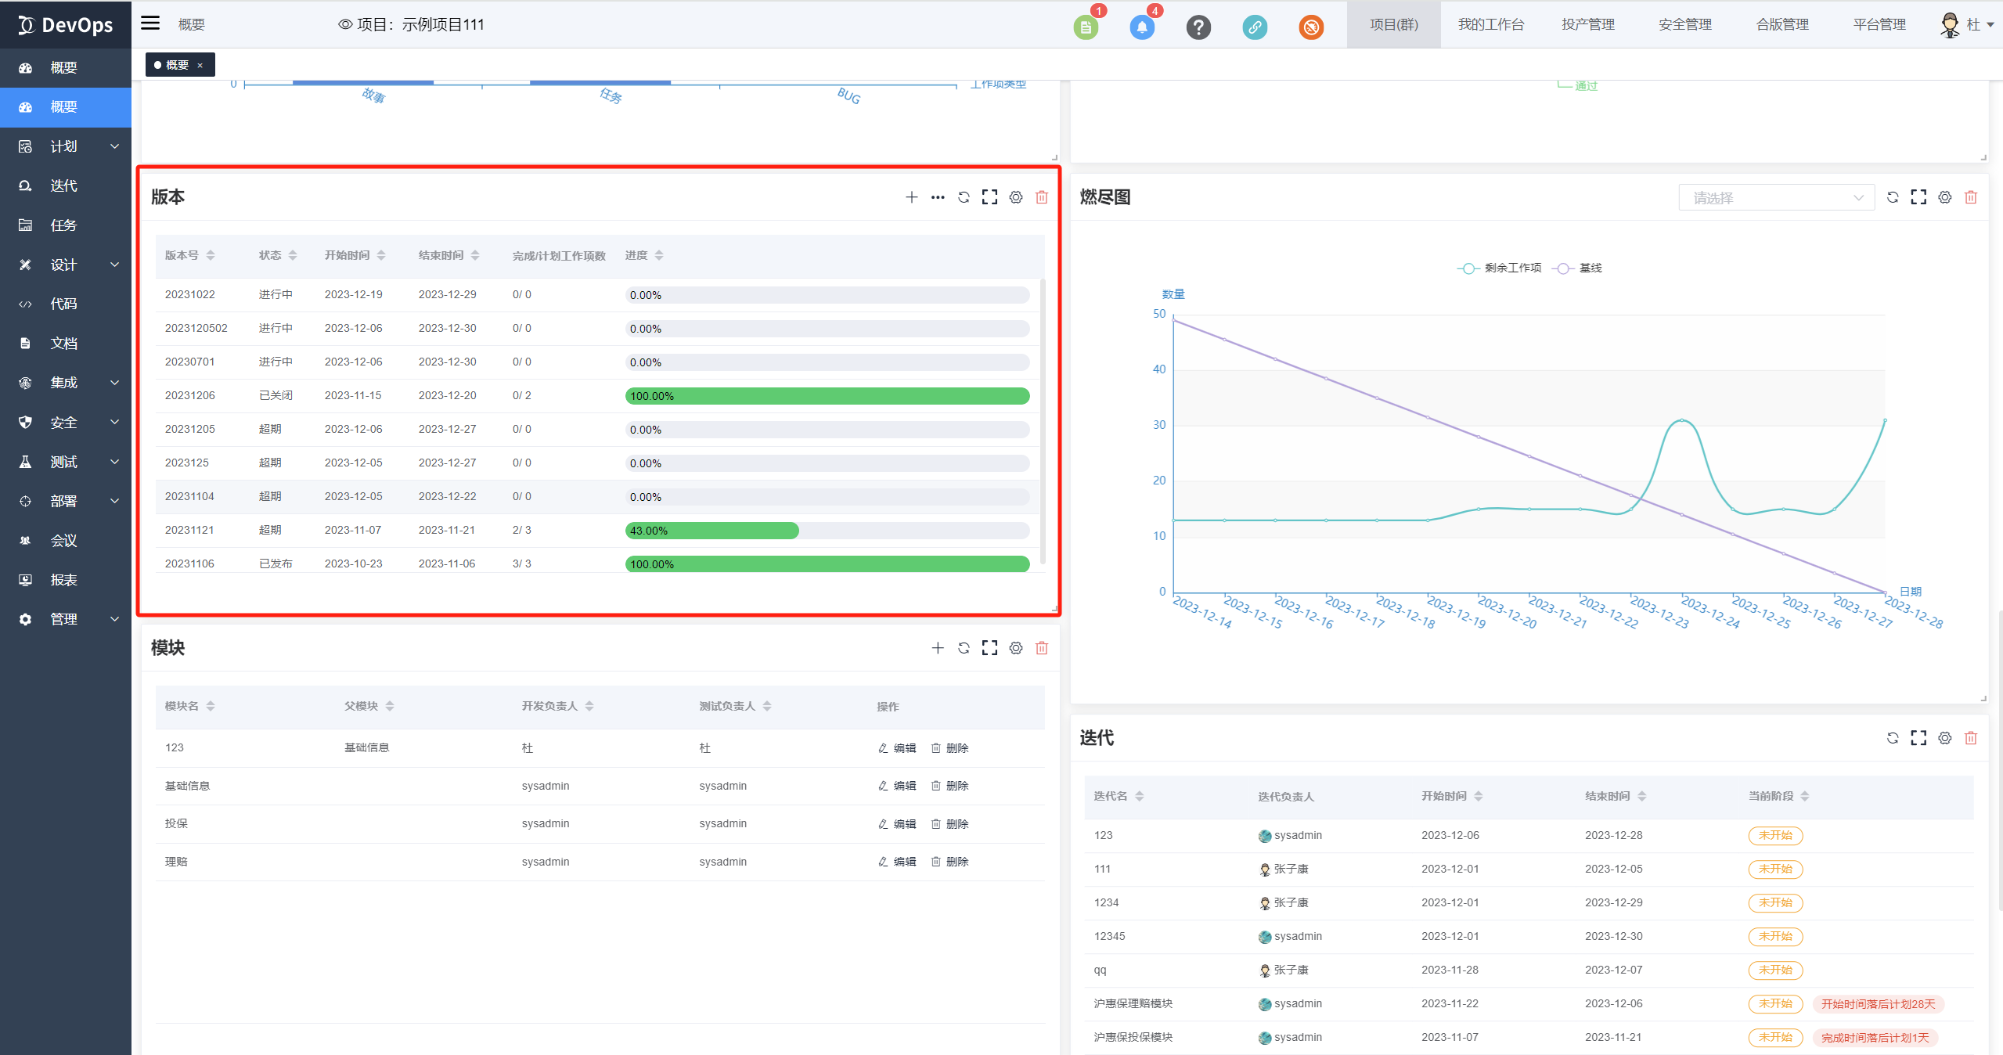Open the 请选择 dropdown in 燃尽图
The height and width of the screenshot is (1055, 2003).
(x=1776, y=198)
